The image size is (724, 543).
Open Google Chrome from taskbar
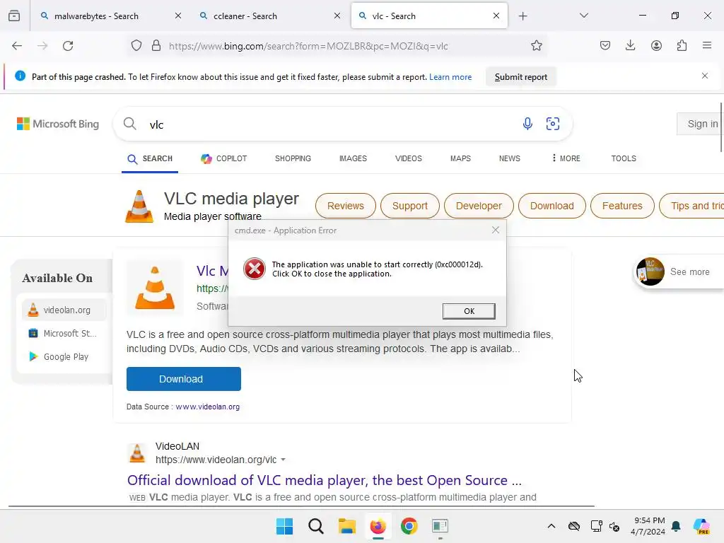[x=409, y=526]
